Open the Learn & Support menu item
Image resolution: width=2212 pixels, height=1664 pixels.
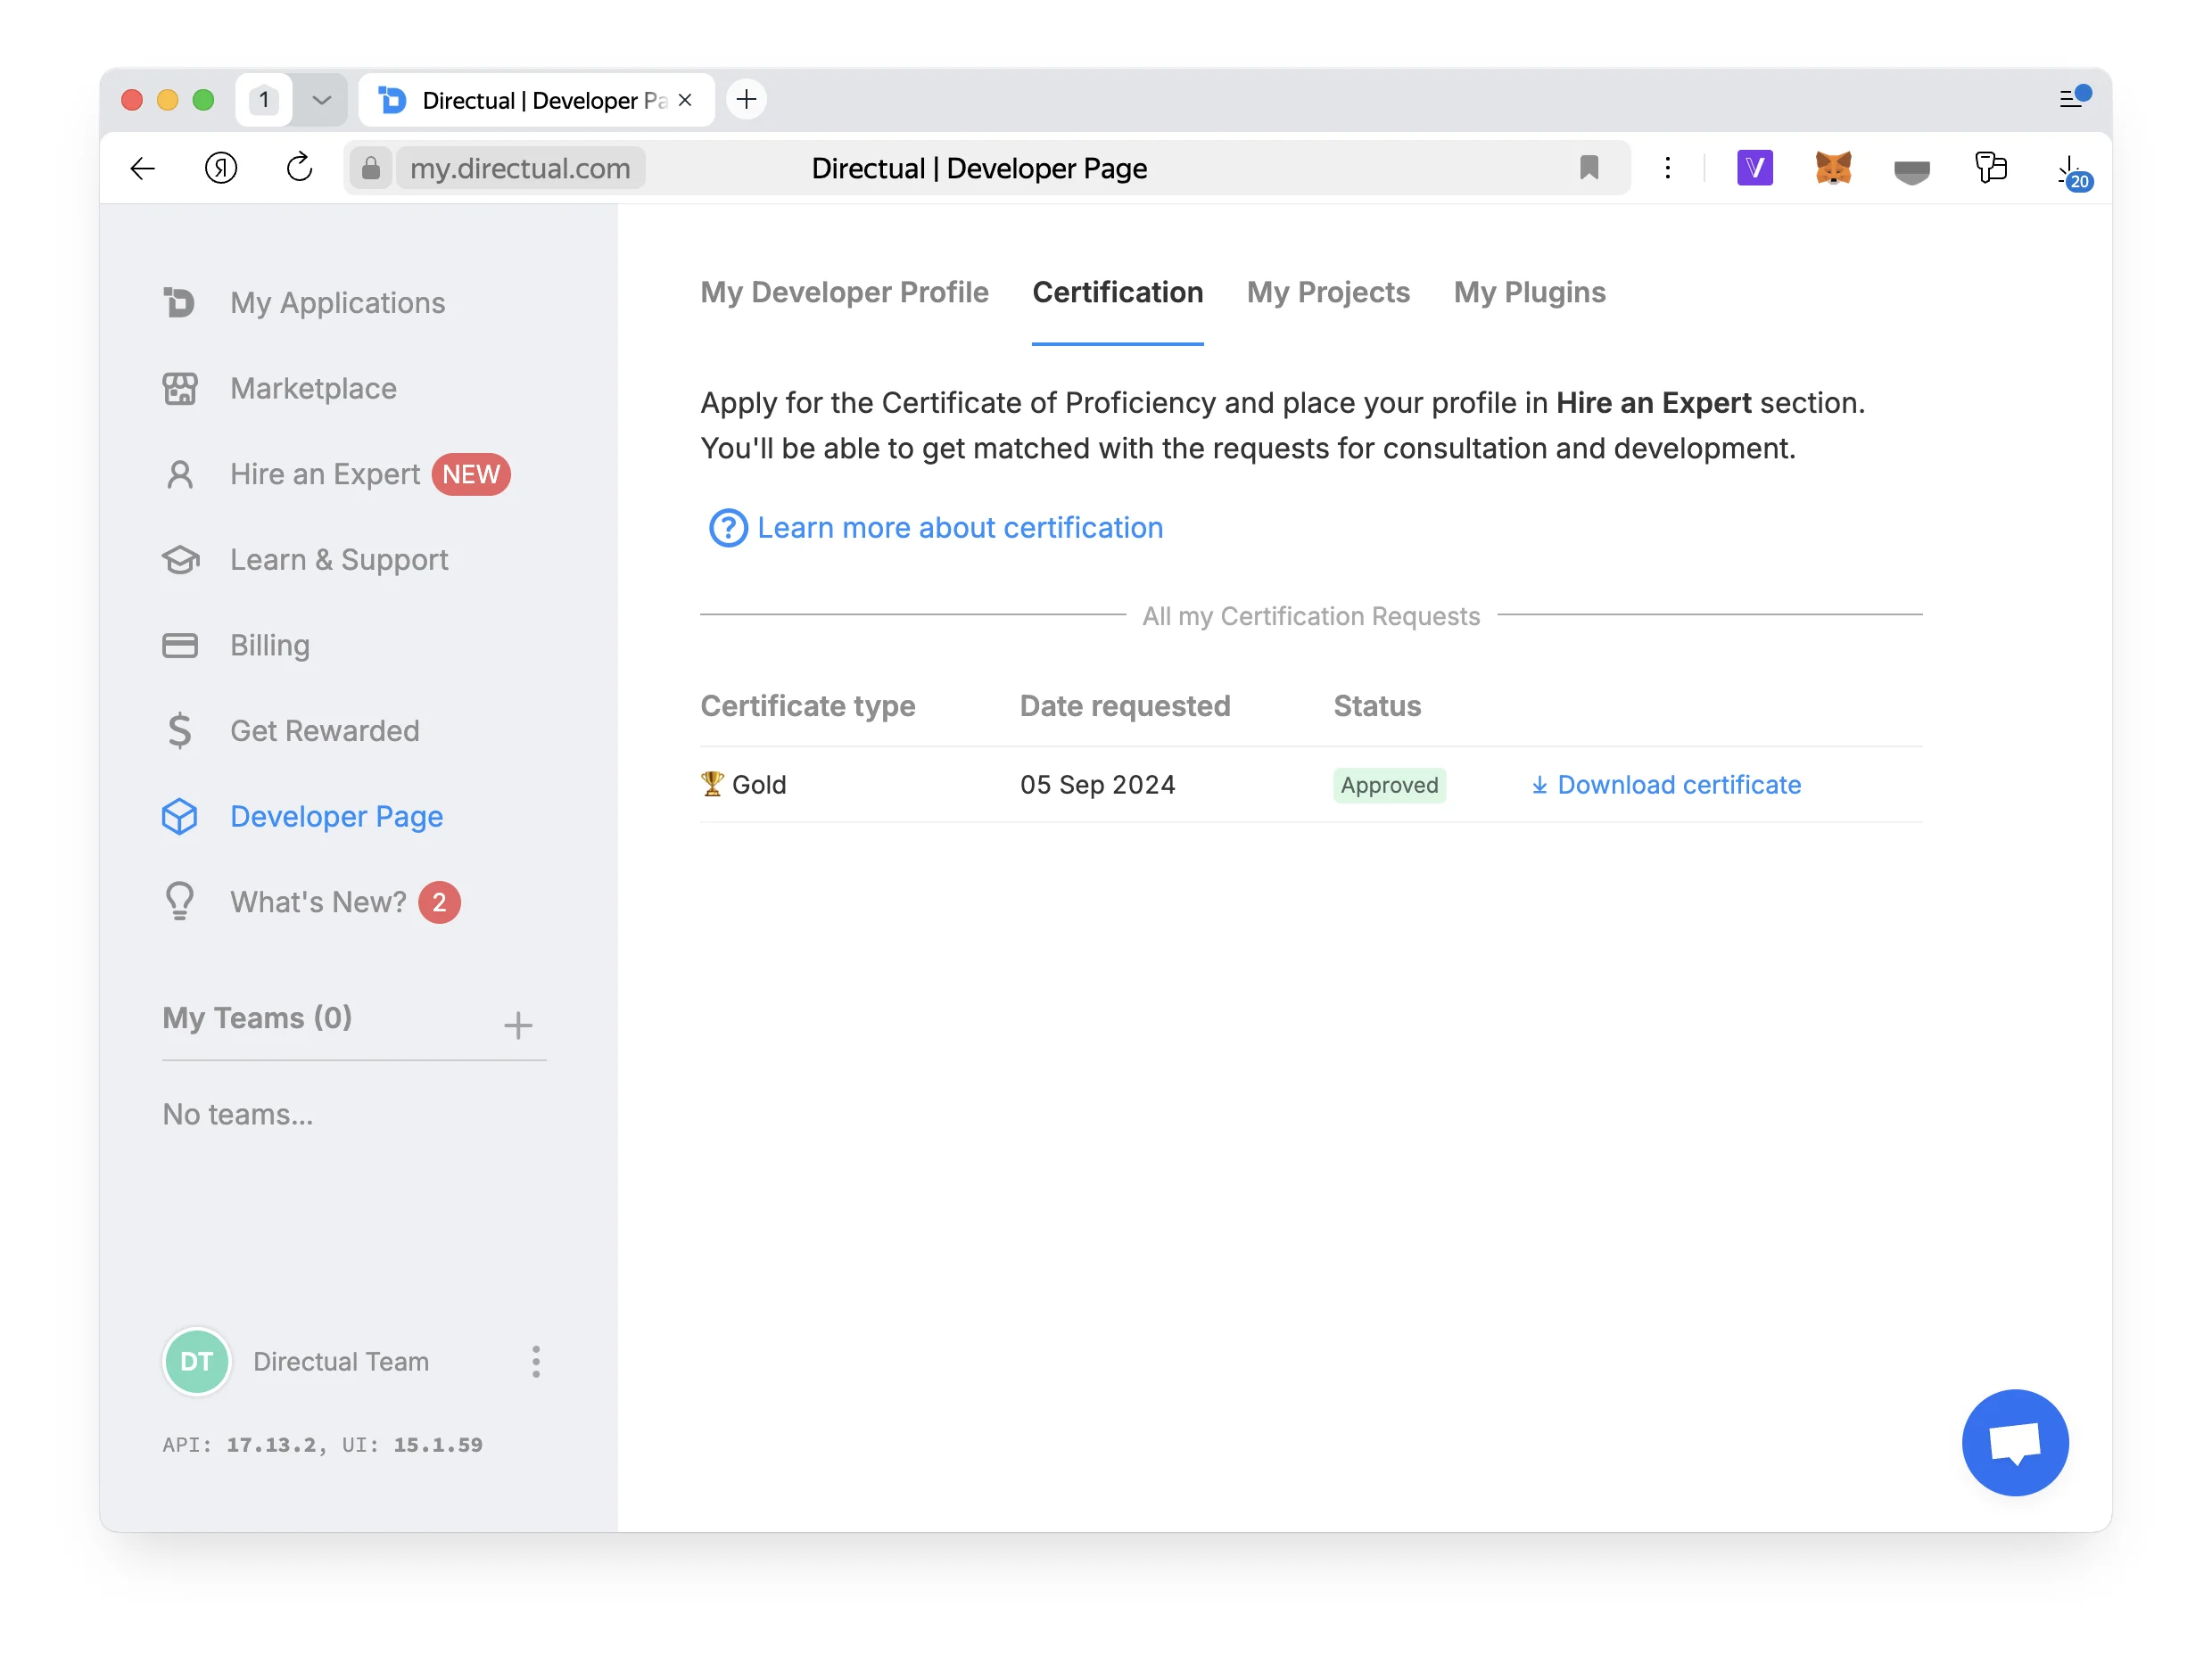click(339, 559)
